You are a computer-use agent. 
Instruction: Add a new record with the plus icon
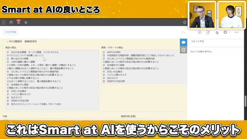pos(200,32)
